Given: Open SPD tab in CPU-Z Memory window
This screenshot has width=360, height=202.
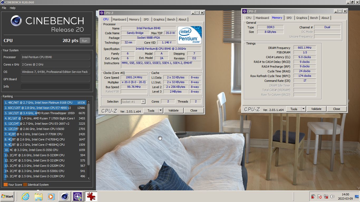Looking at the screenshot, I should tap(289, 18).
